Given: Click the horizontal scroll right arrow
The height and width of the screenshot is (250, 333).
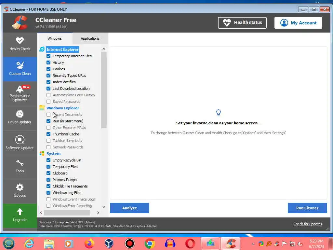Looking at the screenshot, I should pyautogui.click(x=98, y=213).
